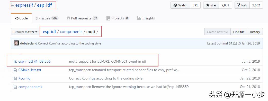Open the 391 watchers count
This screenshot has width=268, height=101.
tap(195, 5)
